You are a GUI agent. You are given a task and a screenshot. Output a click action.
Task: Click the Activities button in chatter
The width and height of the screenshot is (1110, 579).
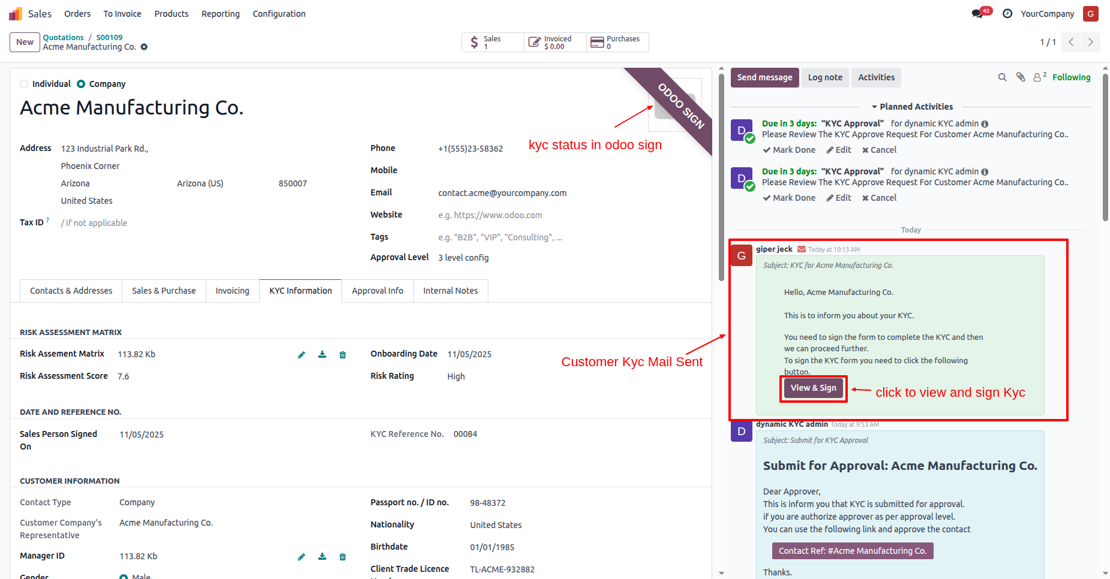click(x=876, y=77)
